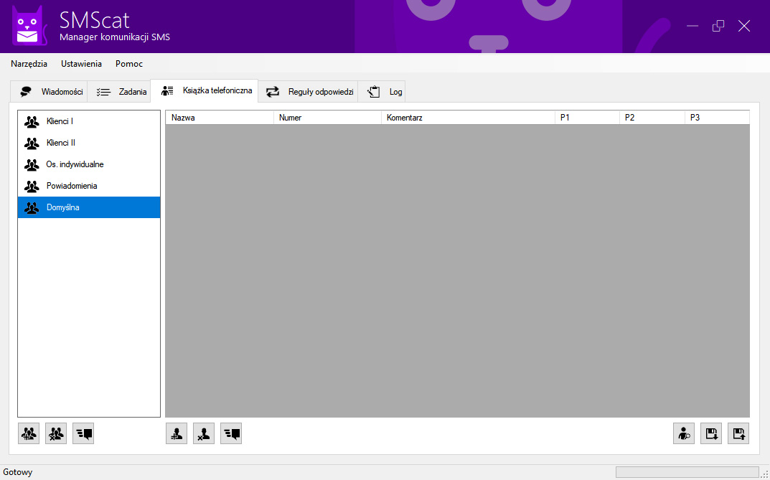Choose the Os. indywidualne group
Image resolution: width=770 pixels, height=480 pixels.
pyautogui.click(x=89, y=164)
